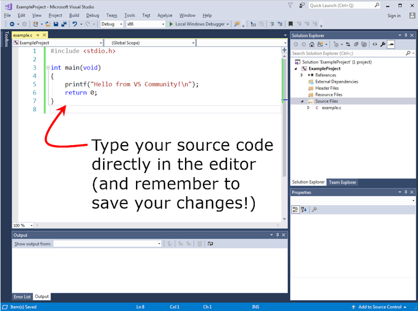This screenshot has height=311, width=418.
Task: Click the editor split window handle
Action: (284, 50)
